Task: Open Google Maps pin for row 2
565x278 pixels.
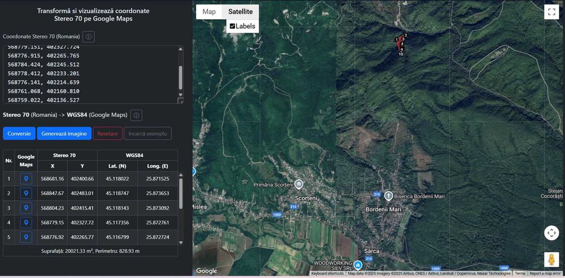Action: tap(26, 194)
